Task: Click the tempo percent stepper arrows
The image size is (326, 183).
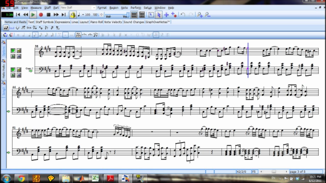Action: click(x=101, y=15)
